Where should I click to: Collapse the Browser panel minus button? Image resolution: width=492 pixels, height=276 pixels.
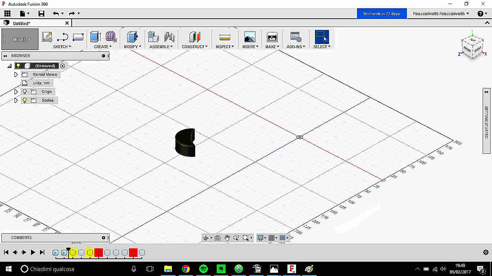click(x=104, y=56)
